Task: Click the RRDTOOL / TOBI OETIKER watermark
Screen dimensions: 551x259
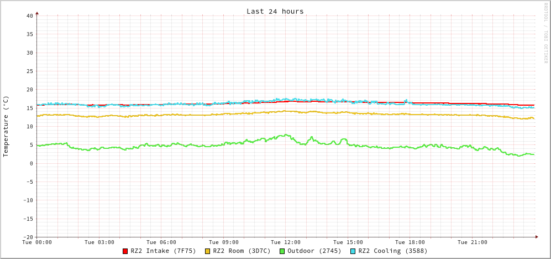Action: click(x=545, y=32)
